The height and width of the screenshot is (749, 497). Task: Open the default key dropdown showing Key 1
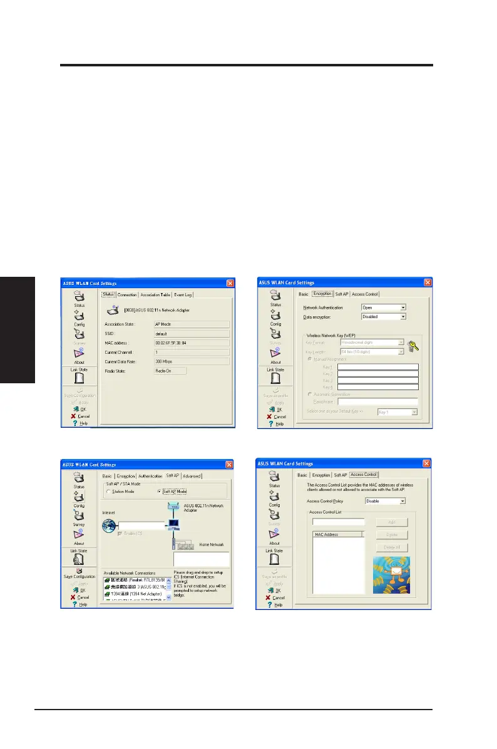coord(397,411)
